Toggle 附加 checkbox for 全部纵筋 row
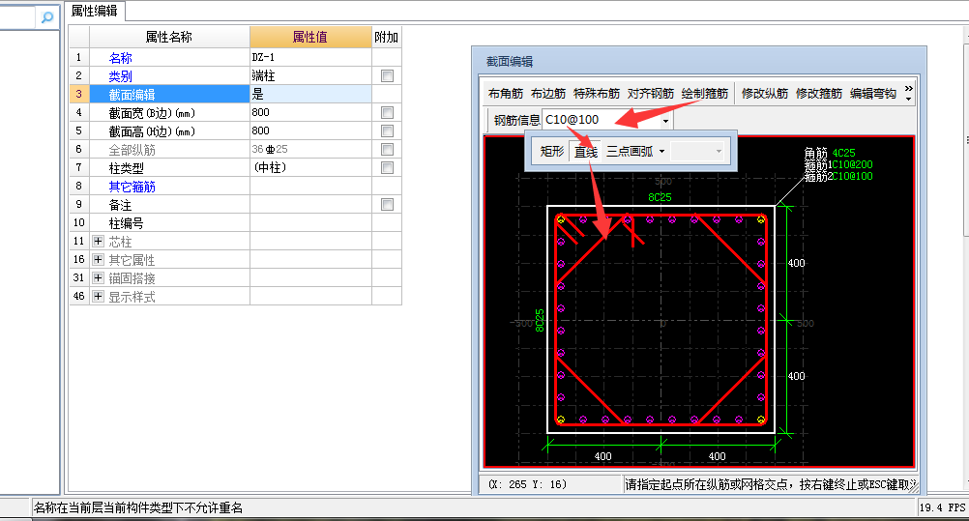Screen dimensions: 969x521 (387, 150)
